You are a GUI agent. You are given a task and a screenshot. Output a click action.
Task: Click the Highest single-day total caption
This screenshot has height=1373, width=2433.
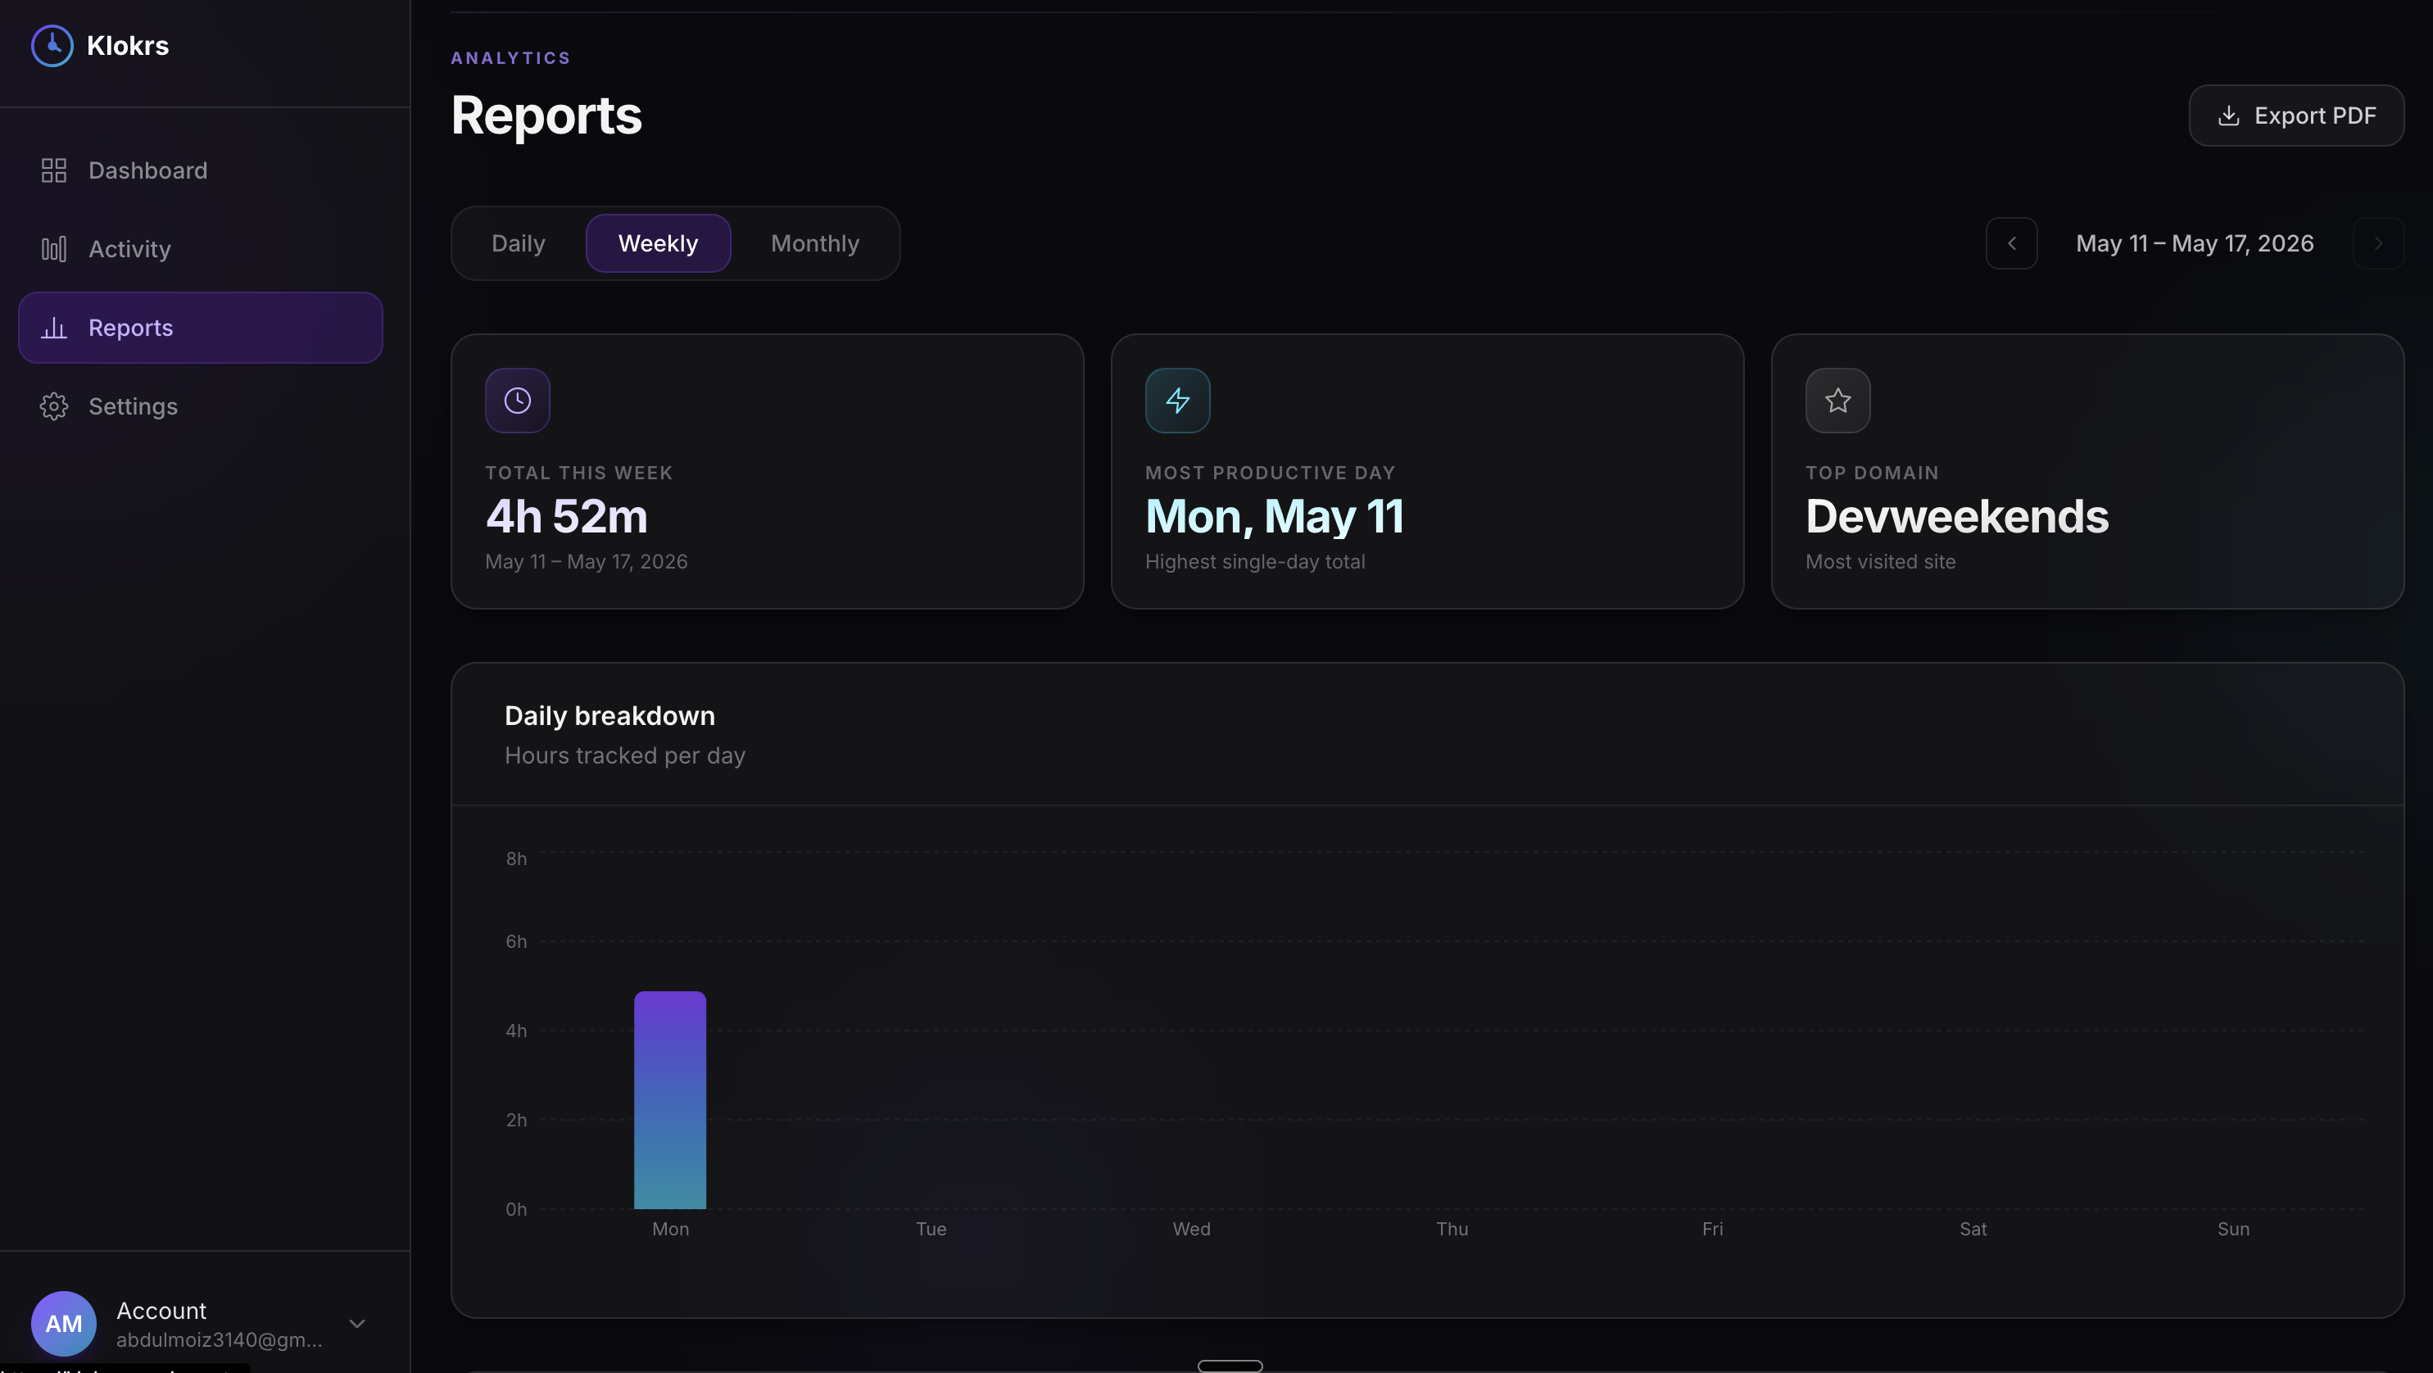point(1254,562)
